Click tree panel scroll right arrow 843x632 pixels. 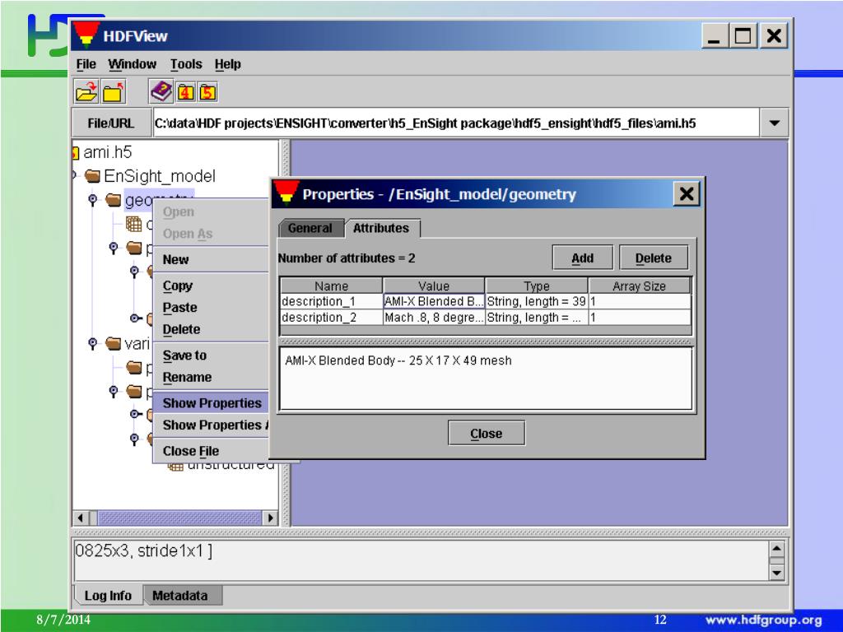[x=270, y=518]
